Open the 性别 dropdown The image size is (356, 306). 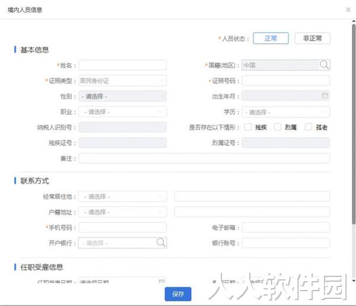[x=123, y=96]
